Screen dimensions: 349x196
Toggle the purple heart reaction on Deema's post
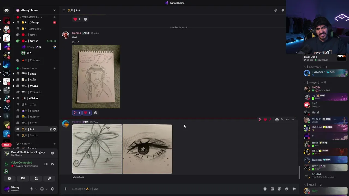point(87,113)
